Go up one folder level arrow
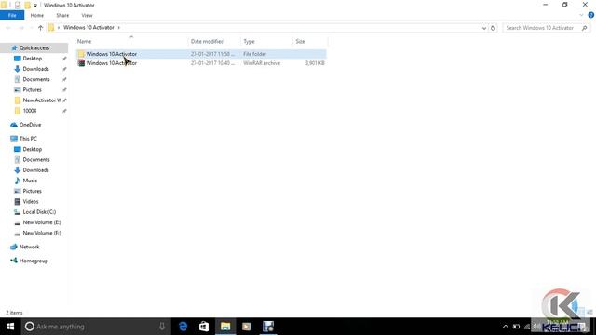This screenshot has width=596, height=335. 40,28
